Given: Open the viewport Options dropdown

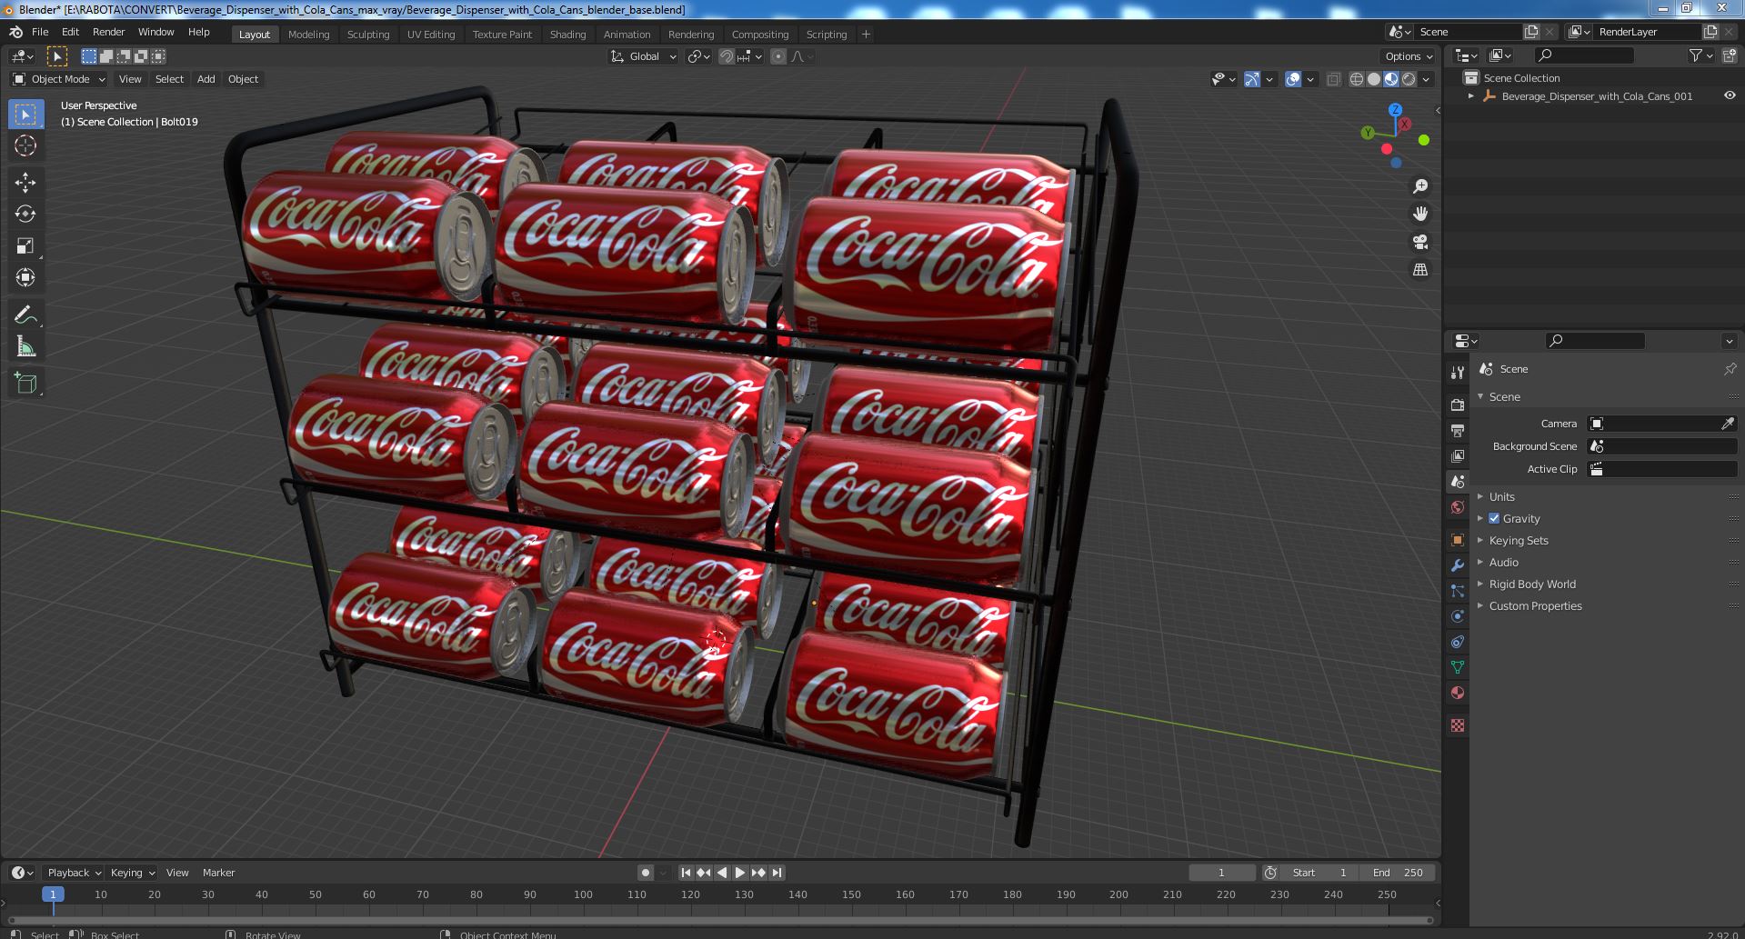Looking at the screenshot, I should (1409, 56).
